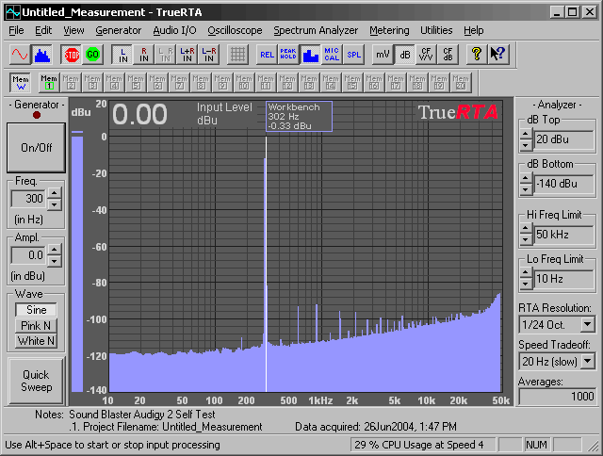Screen dimensions: 603x456
Task: Open the RTA Resolution dropdown
Action: click(587, 324)
